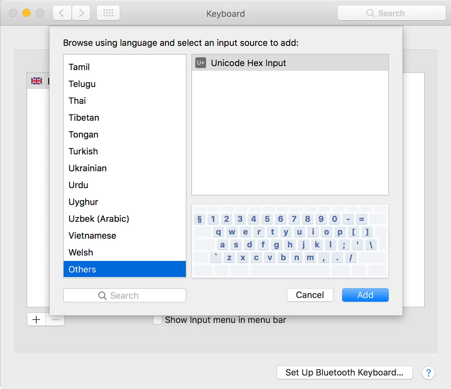The height and width of the screenshot is (389, 451).
Task: Click the q key on the keyboard preview
Action: pyautogui.click(x=218, y=232)
